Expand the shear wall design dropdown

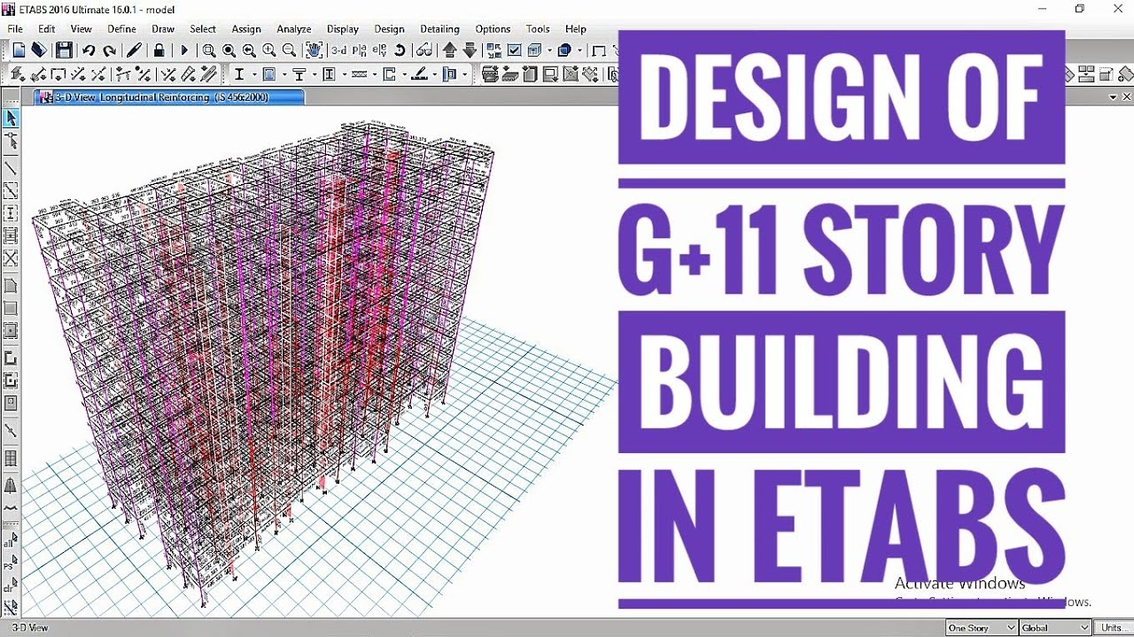pyautogui.click(x=405, y=74)
